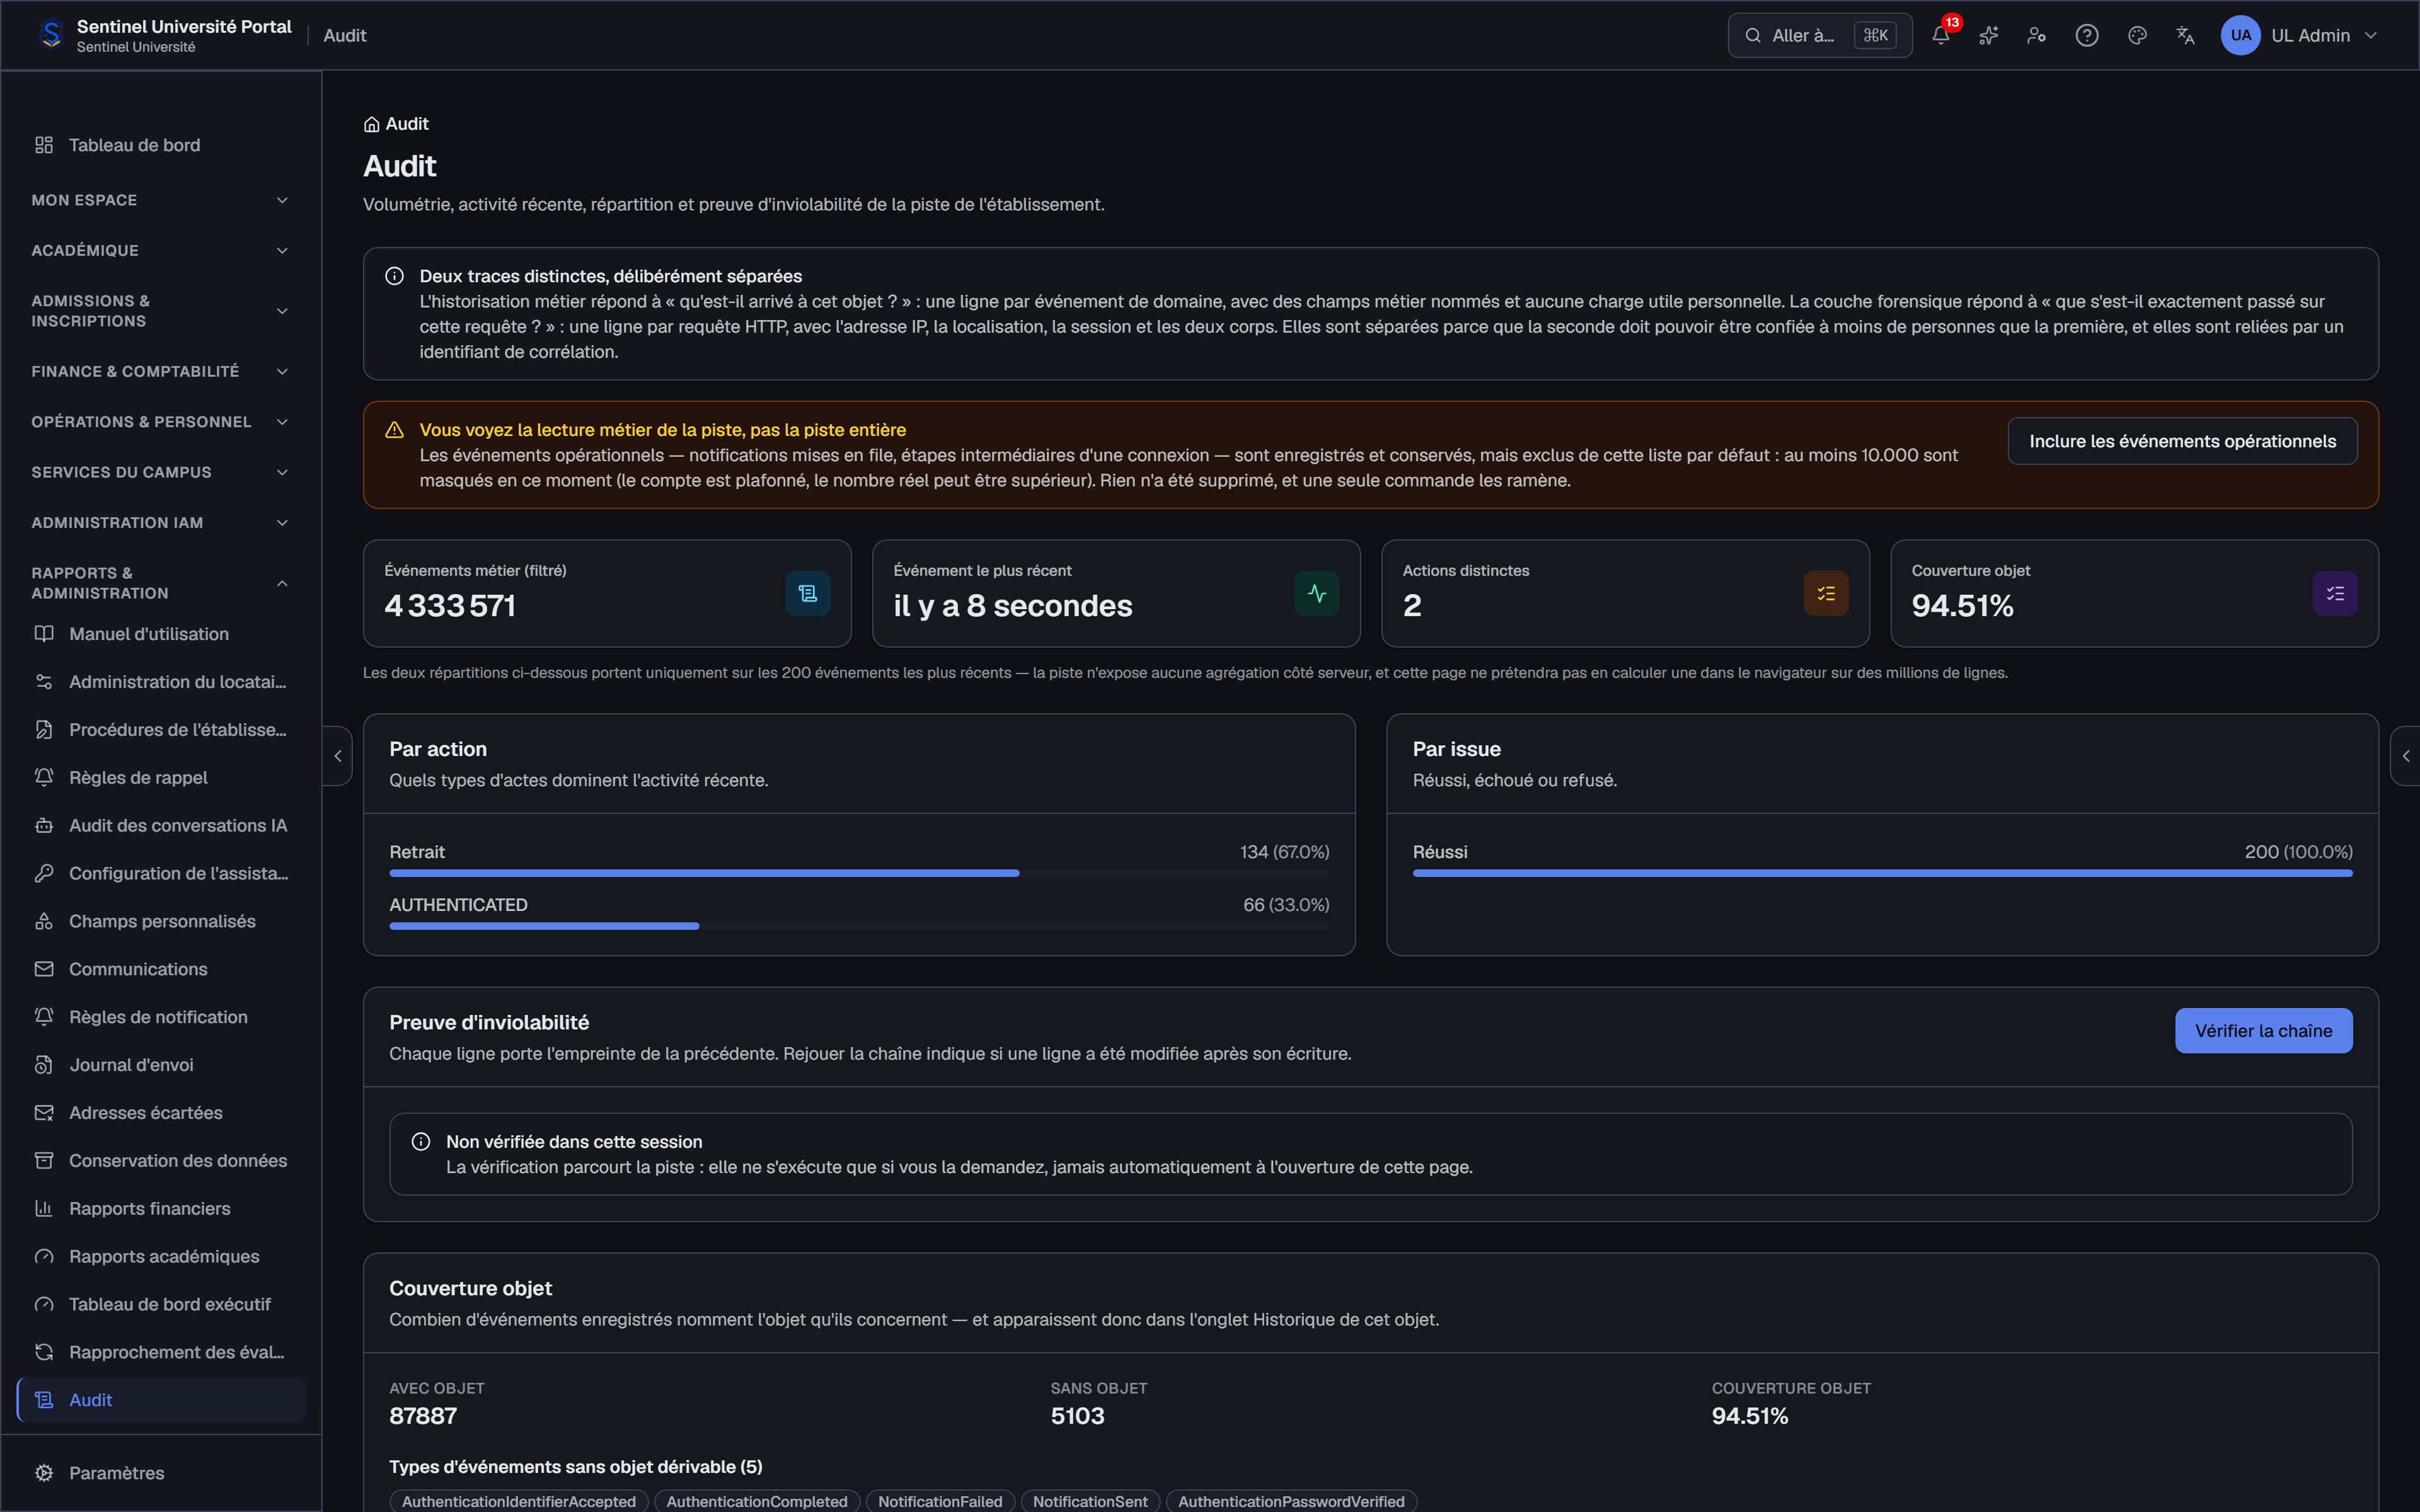Viewport: 2420px width, 1512px height.
Task: Click the home icon in the breadcrumb
Action: click(371, 124)
